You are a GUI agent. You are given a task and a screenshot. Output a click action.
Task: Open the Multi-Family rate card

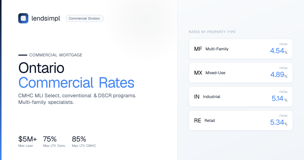(x=241, y=49)
